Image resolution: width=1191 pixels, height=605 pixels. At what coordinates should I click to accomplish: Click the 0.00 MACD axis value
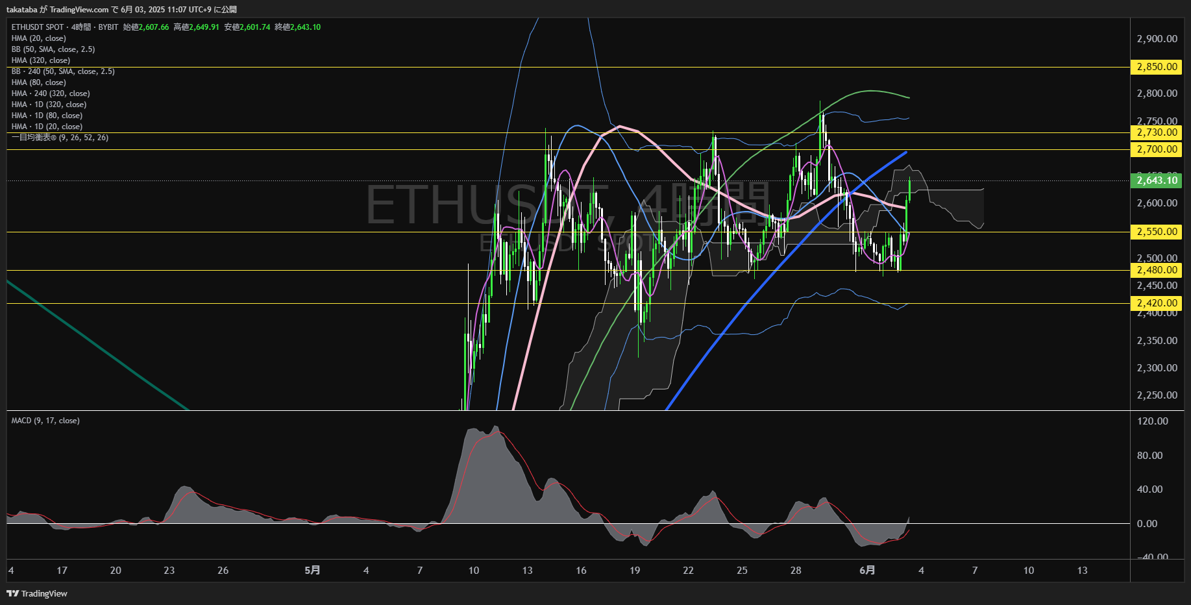tap(1147, 524)
